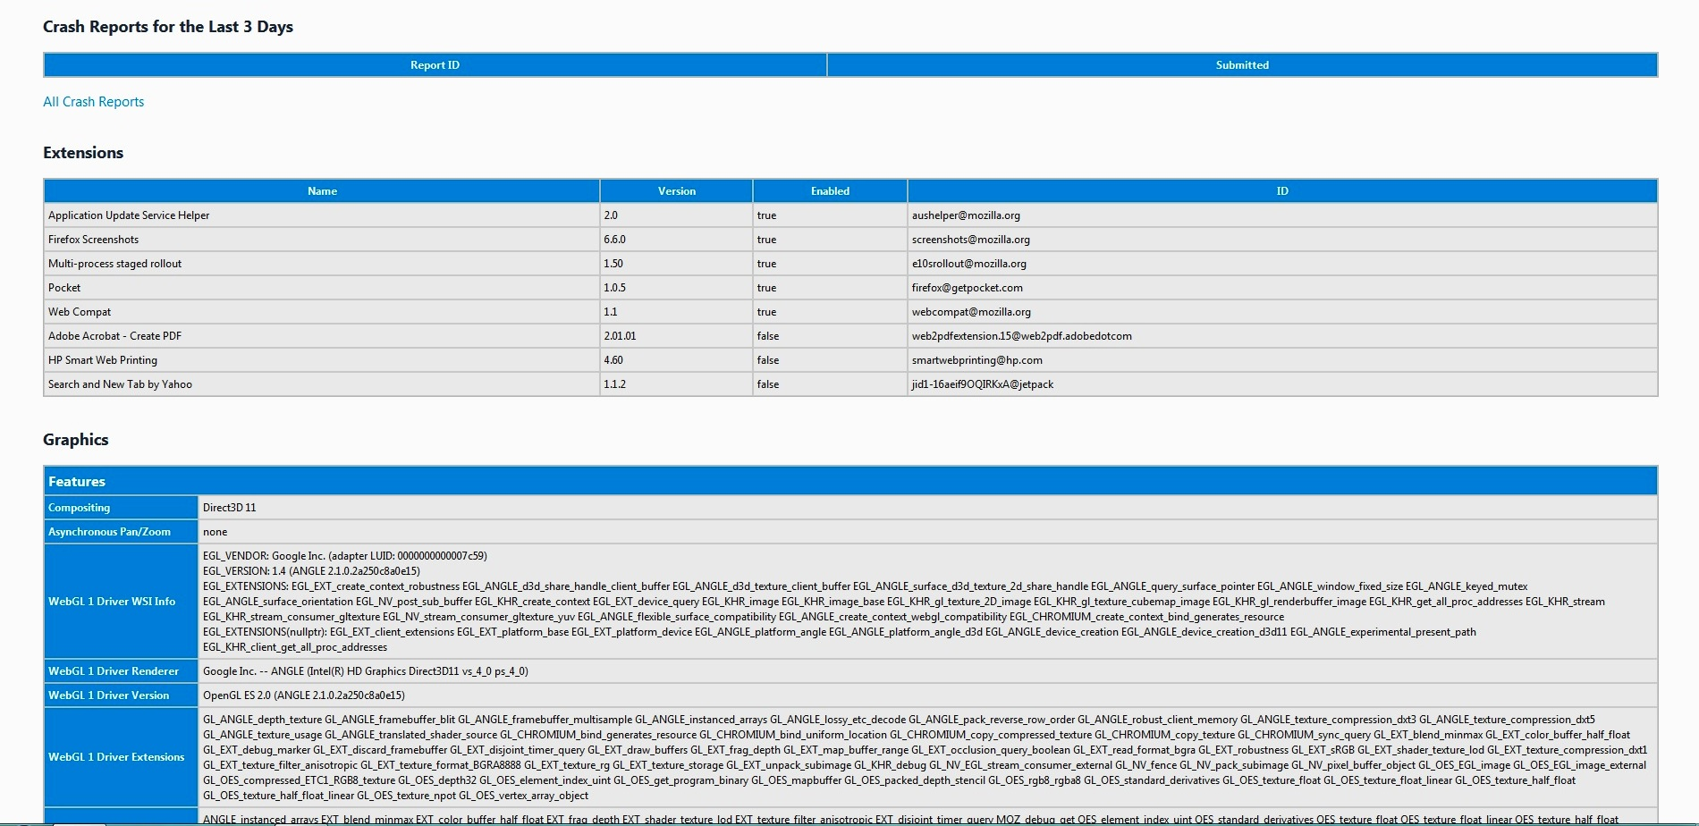Click the Asynchronous Pan/Zoom label
Image resolution: width=1699 pixels, height=826 pixels.
[x=109, y=532]
